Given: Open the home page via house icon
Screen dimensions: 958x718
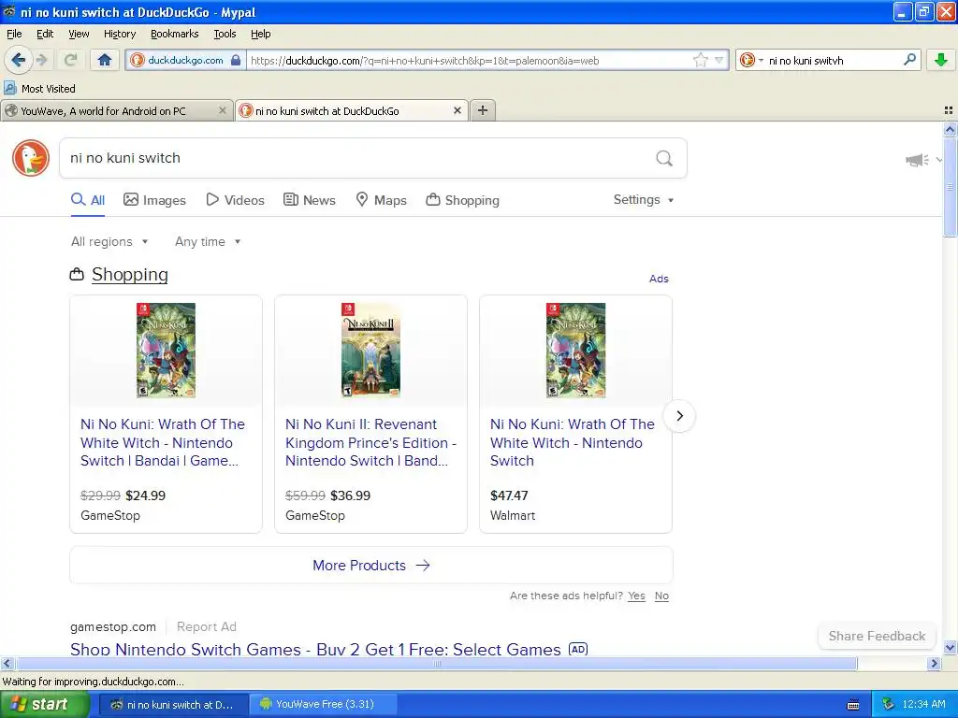Looking at the screenshot, I should pyautogui.click(x=105, y=60).
